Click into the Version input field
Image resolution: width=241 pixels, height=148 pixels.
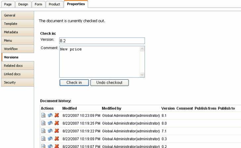point(102,40)
